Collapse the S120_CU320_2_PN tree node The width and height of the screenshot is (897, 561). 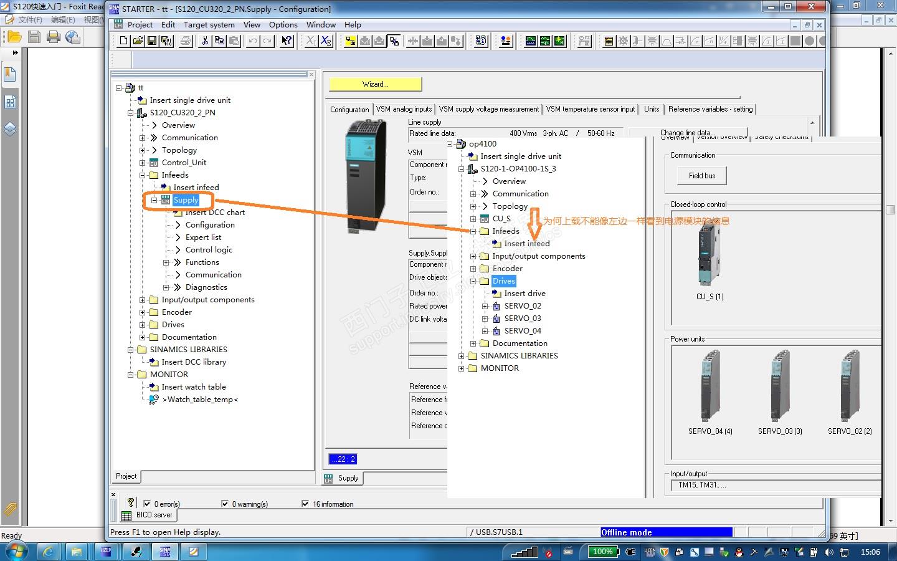131,113
